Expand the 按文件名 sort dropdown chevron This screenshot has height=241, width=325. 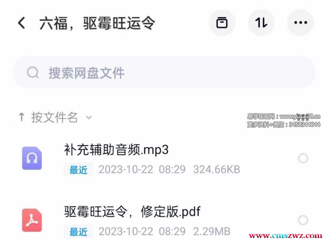89,118
